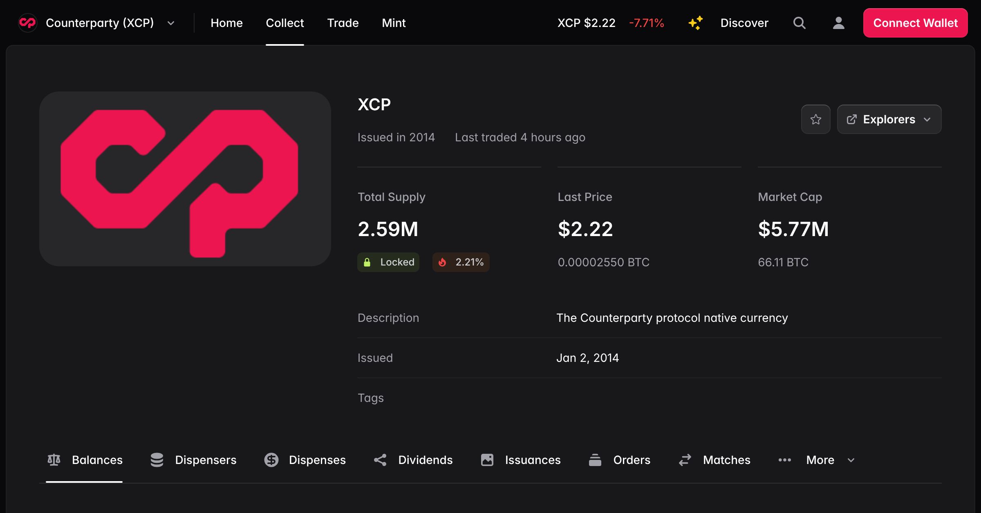The height and width of the screenshot is (513, 981).
Task: Select the Balances scale icon
Action: pos(55,460)
